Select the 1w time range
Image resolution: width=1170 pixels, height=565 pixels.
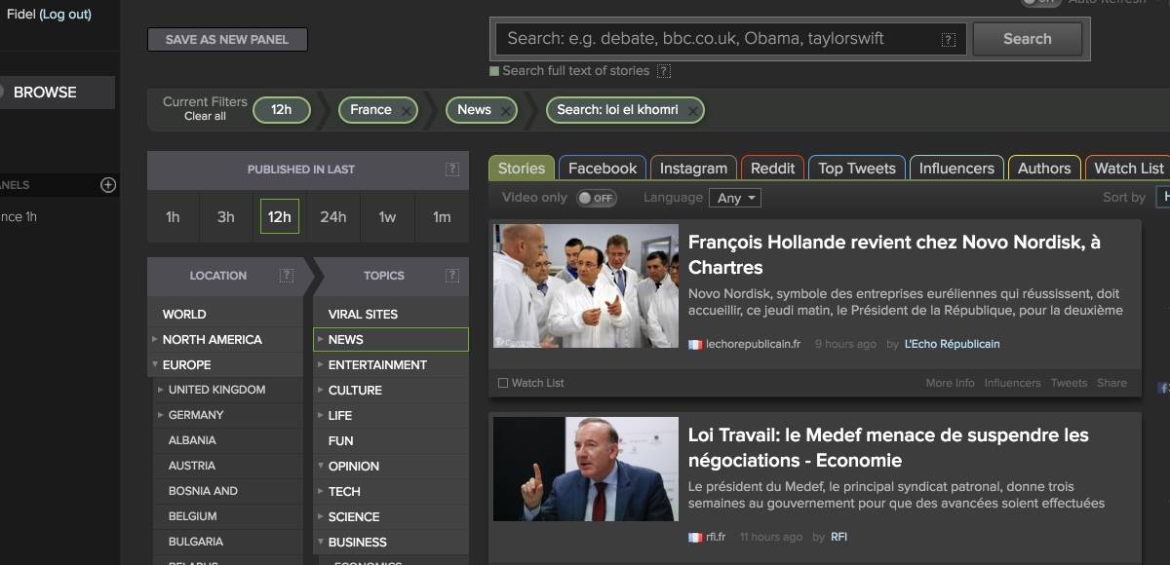pos(387,216)
